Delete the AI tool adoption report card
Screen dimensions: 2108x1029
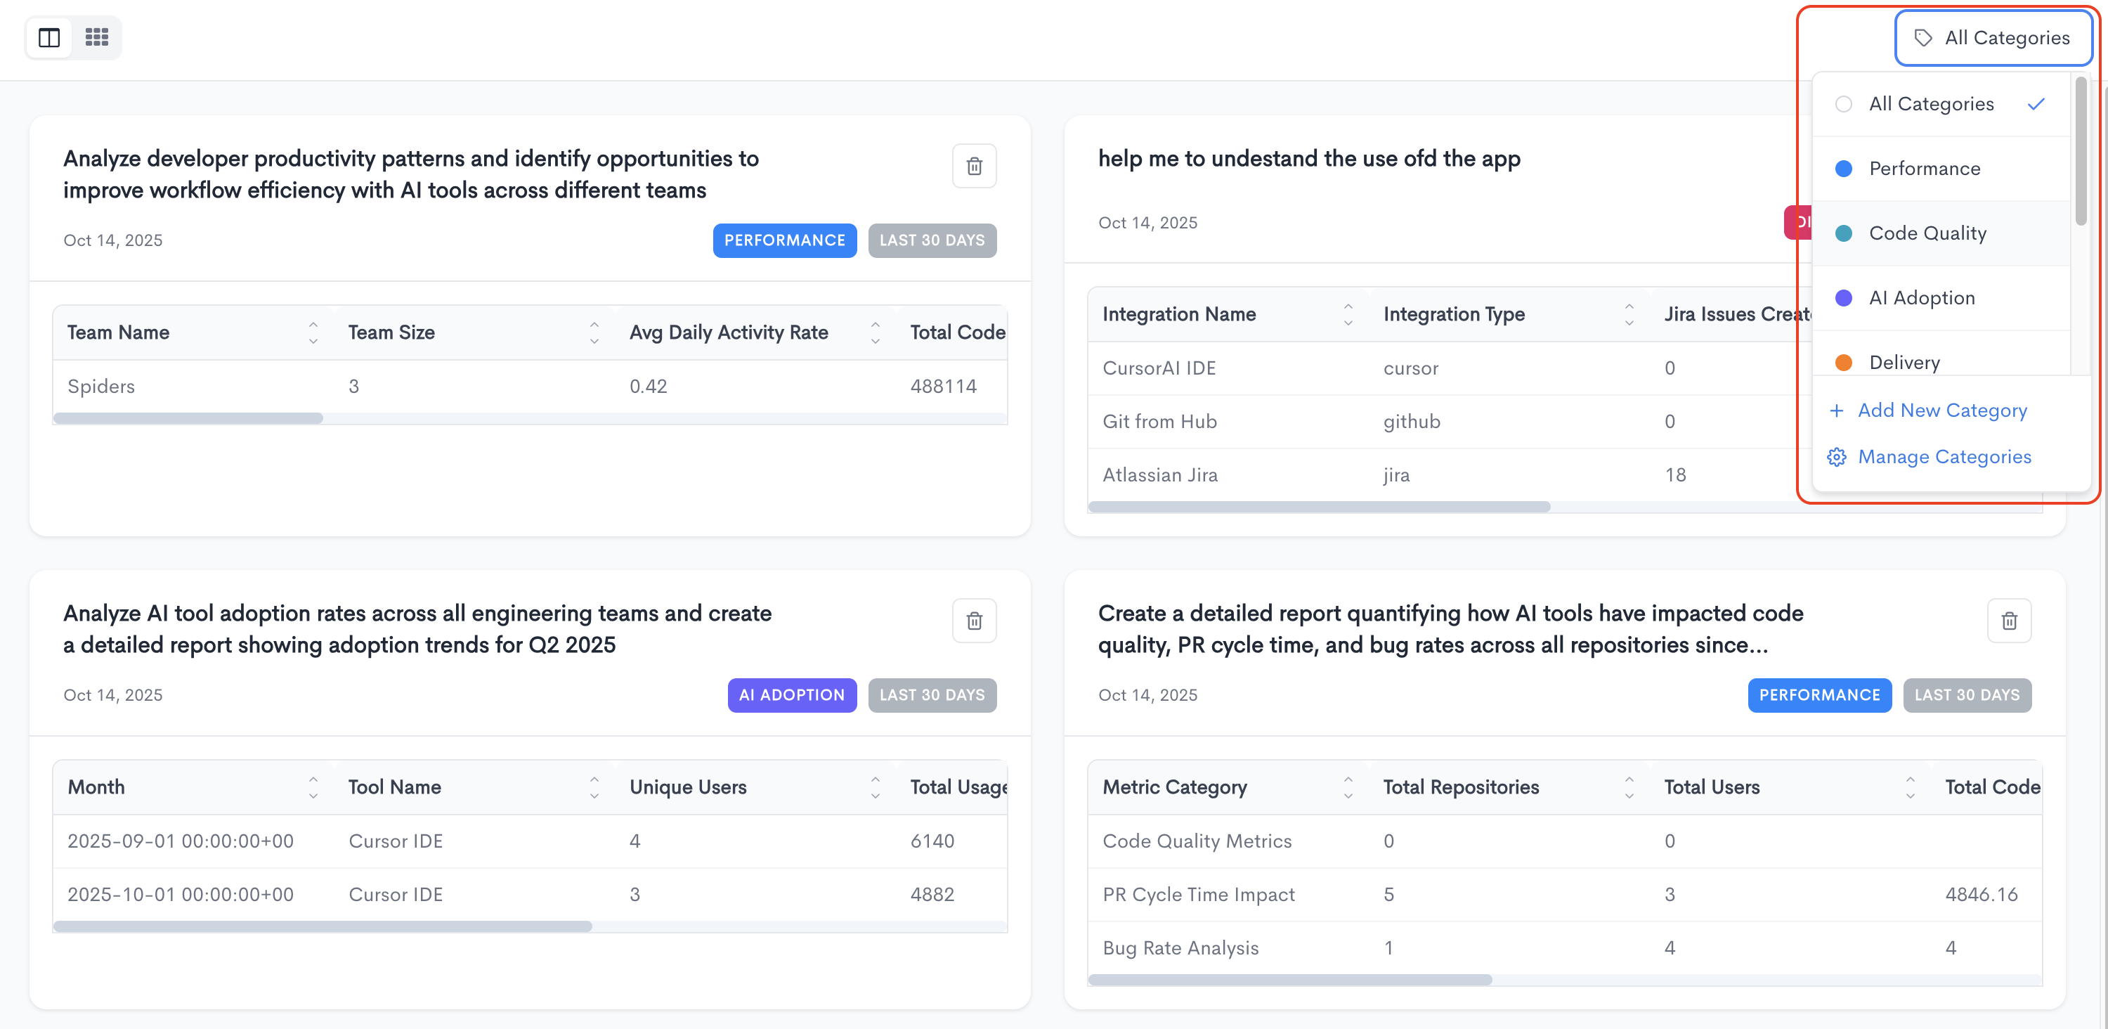click(974, 621)
